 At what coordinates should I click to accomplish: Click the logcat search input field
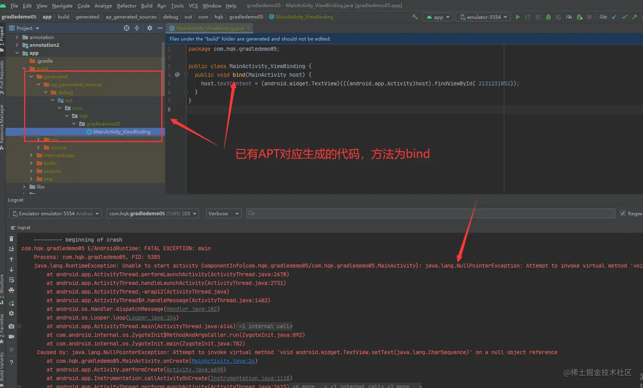pos(430,214)
